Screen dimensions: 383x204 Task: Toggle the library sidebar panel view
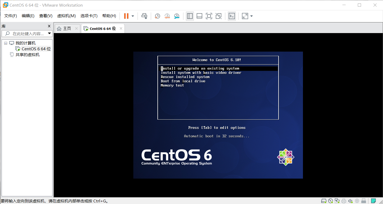(x=190, y=16)
